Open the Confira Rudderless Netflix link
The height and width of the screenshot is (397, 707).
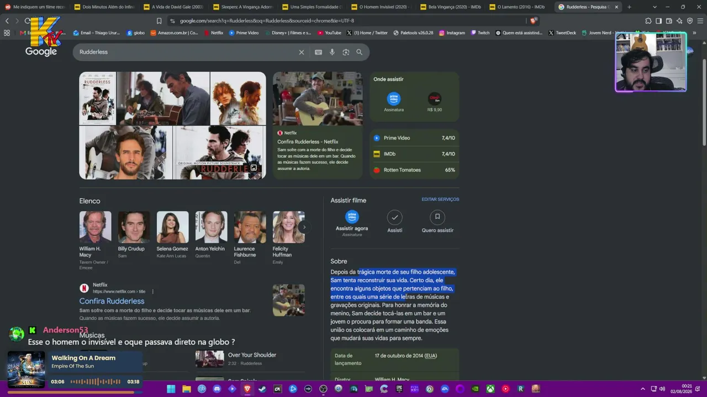tap(112, 301)
